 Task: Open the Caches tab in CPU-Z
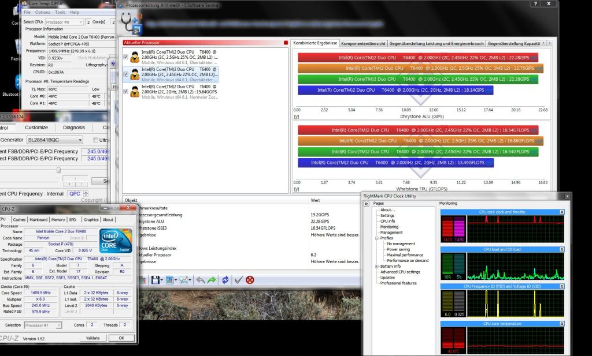(x=19, y=220)
